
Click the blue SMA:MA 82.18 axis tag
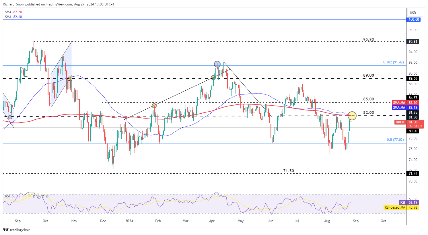pos(405,108)
